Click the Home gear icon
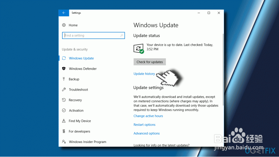279x157 pixels. (x=64, y=25)
